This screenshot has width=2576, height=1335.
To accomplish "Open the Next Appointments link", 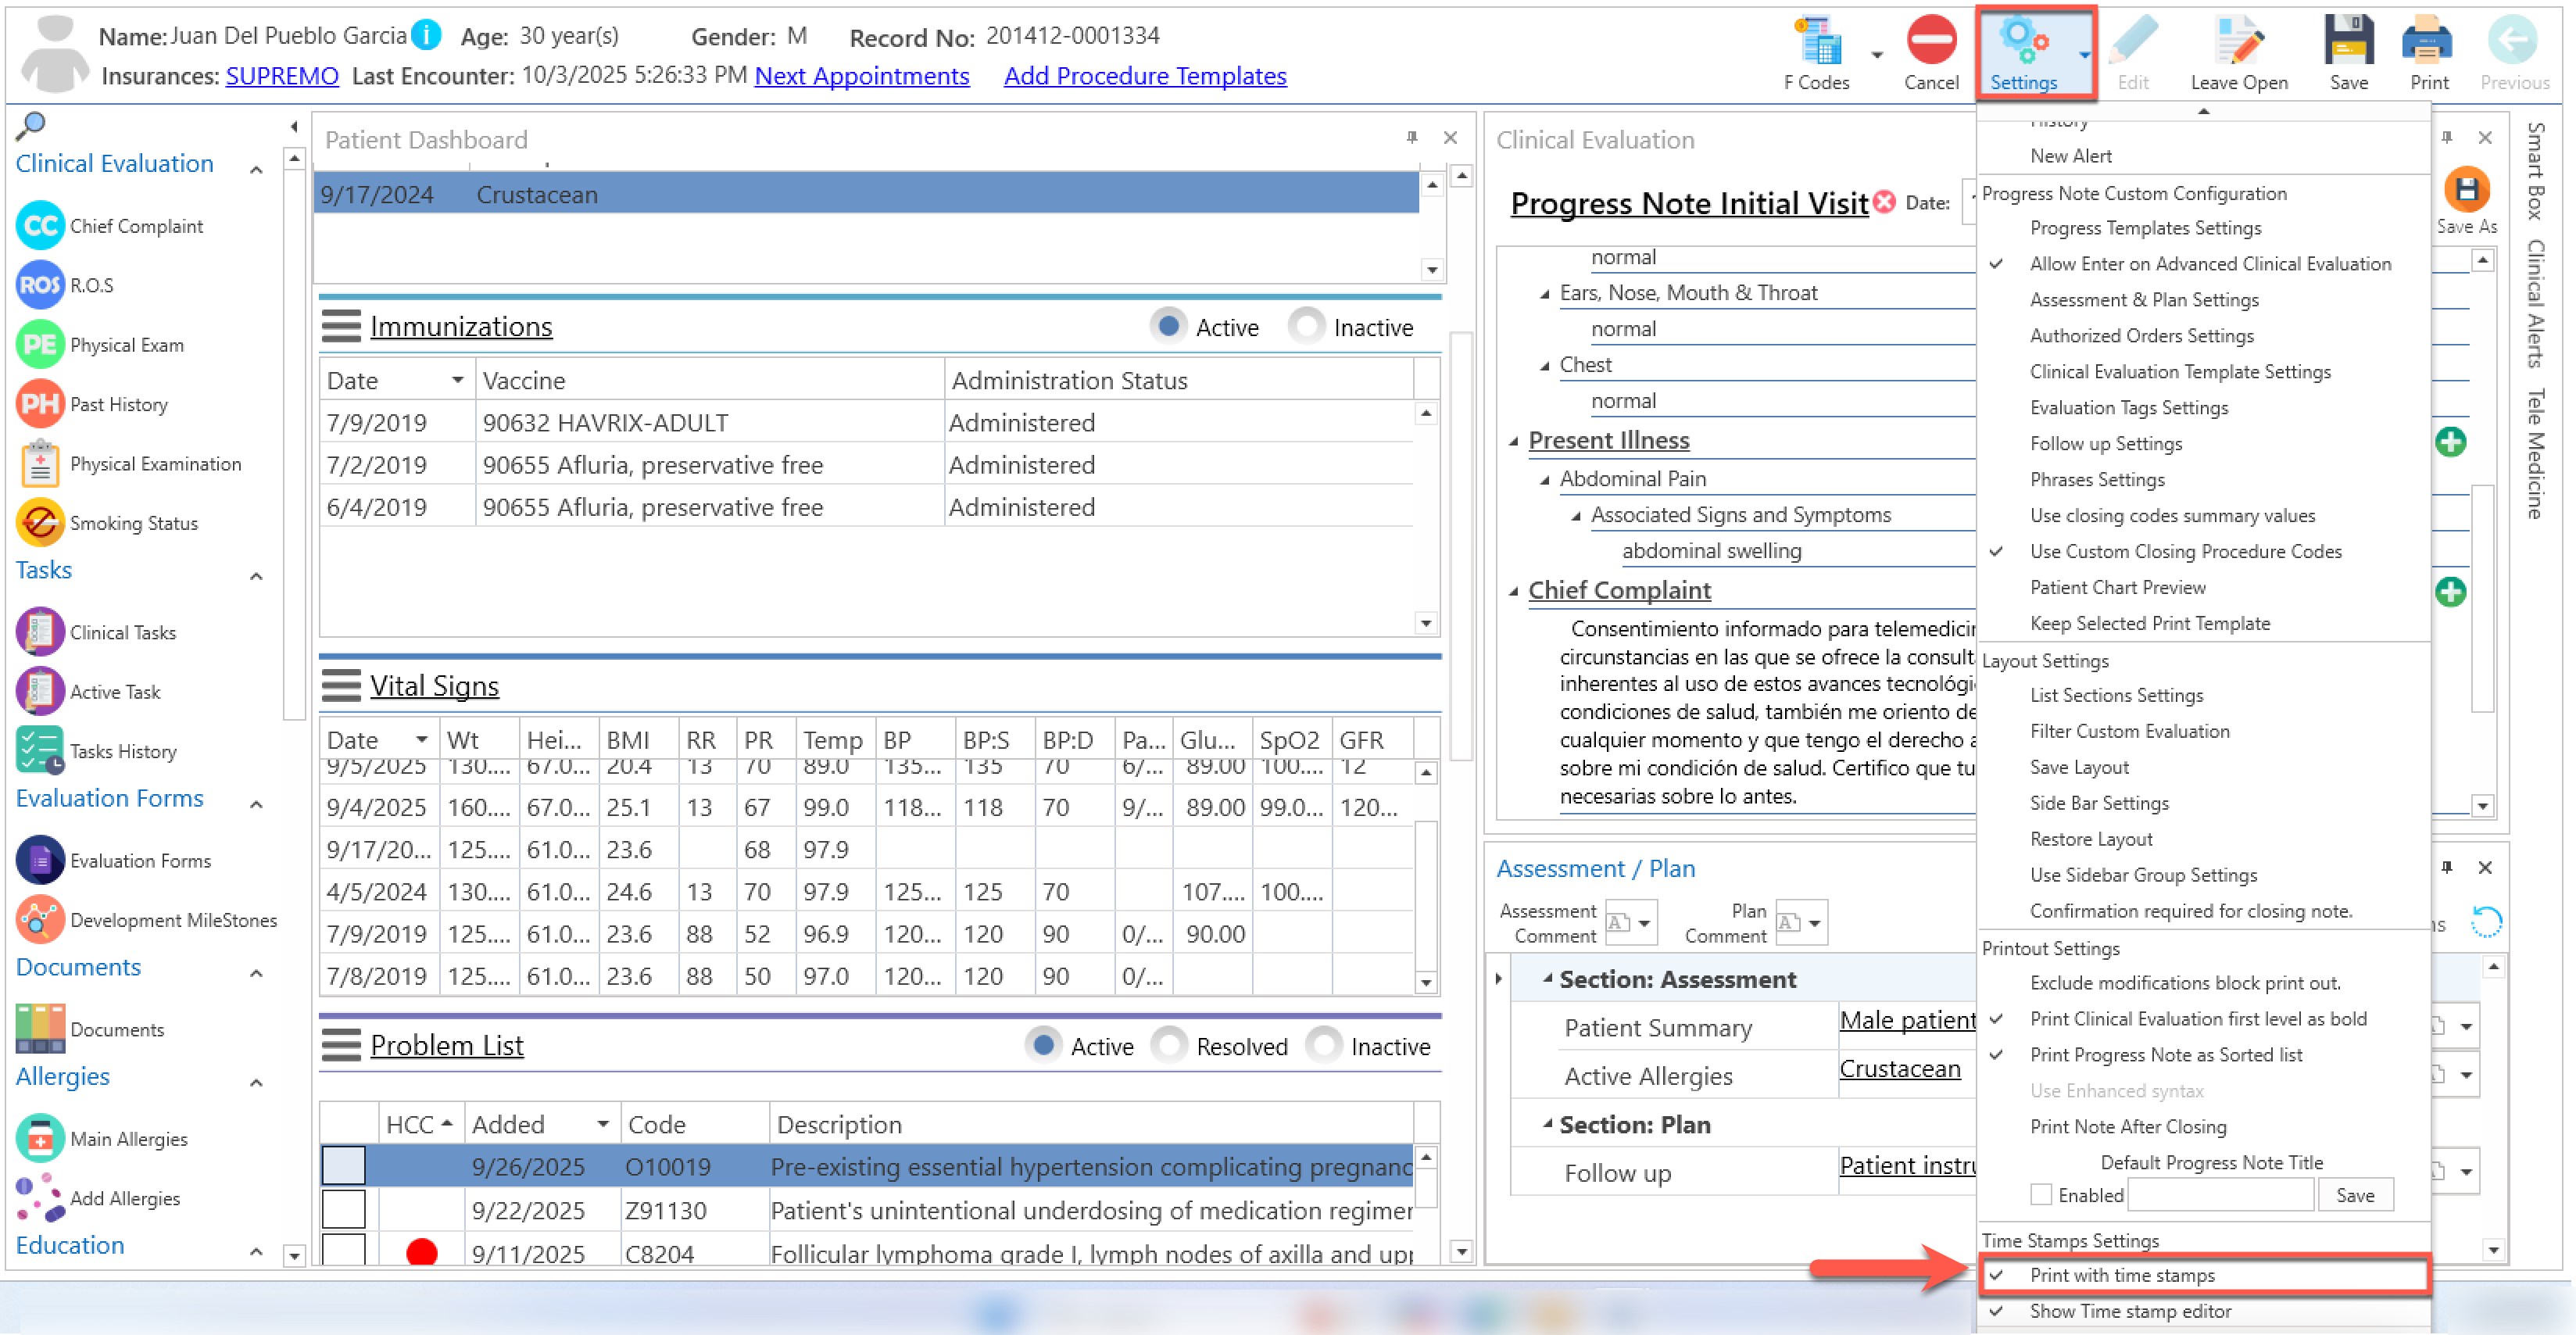I will (x=861, y=76).
